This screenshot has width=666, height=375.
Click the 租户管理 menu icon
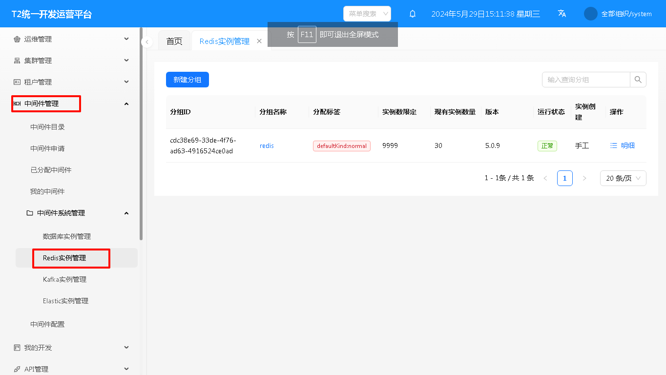click(x=17, y=82)
